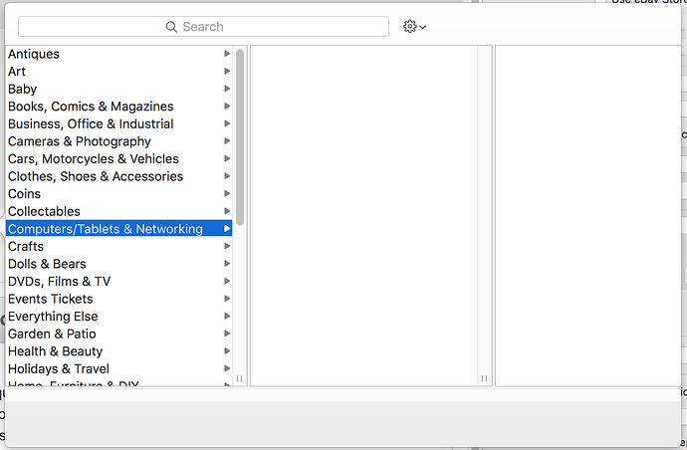Select the DVDs, Films & TV category
687x450 pixels.
point(118,282)
